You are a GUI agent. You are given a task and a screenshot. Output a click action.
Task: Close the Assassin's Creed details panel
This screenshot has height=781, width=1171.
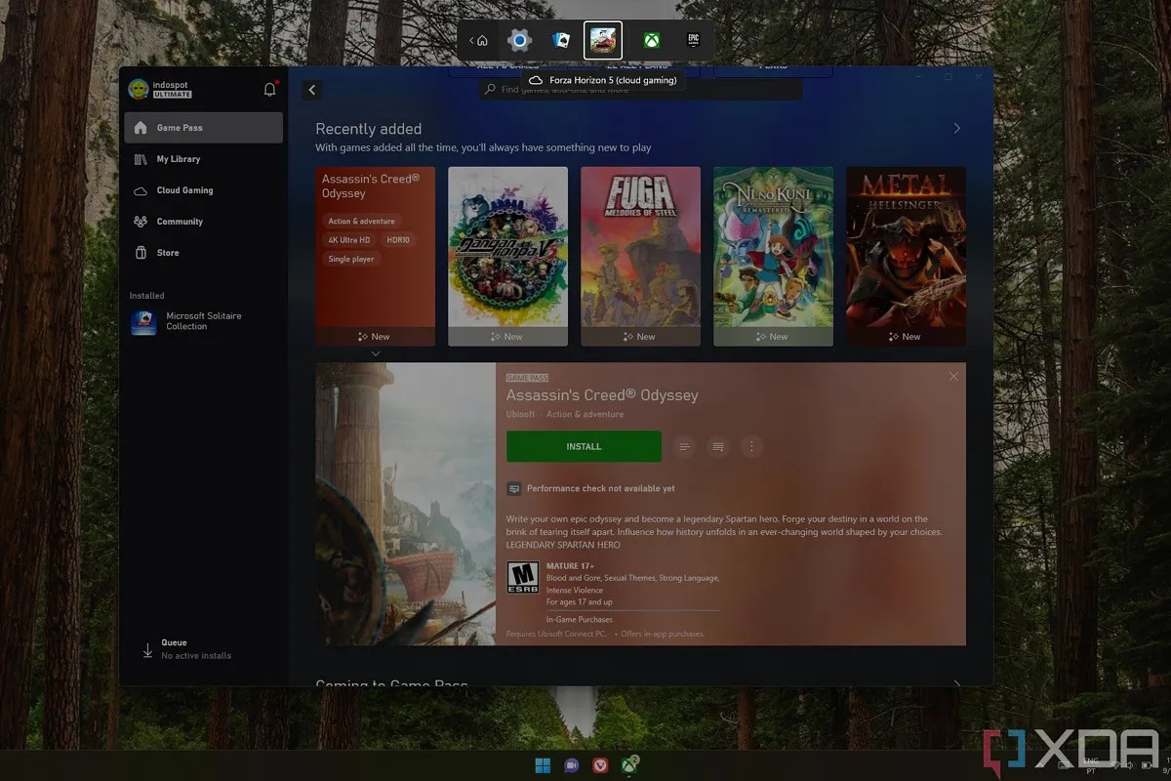click(x=953, y=377)
